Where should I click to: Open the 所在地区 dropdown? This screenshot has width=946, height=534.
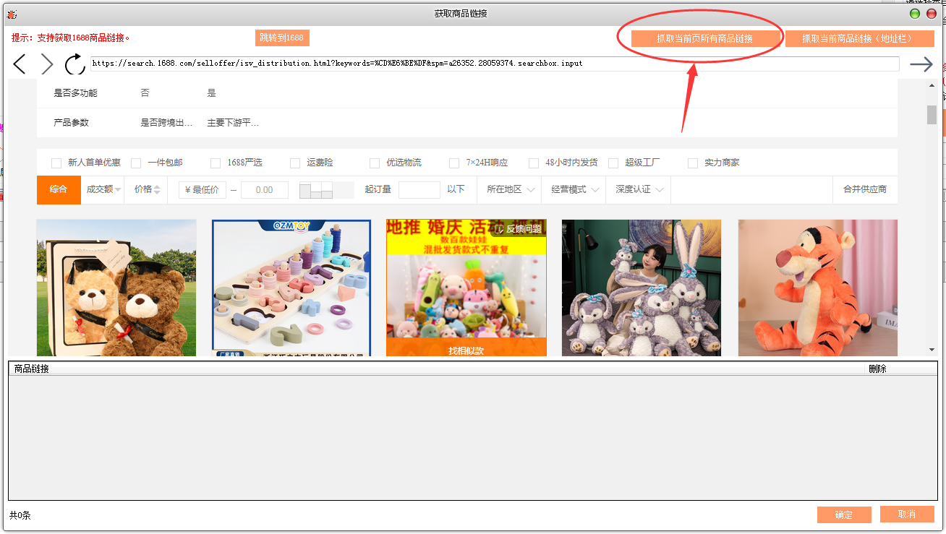(510, 189)
